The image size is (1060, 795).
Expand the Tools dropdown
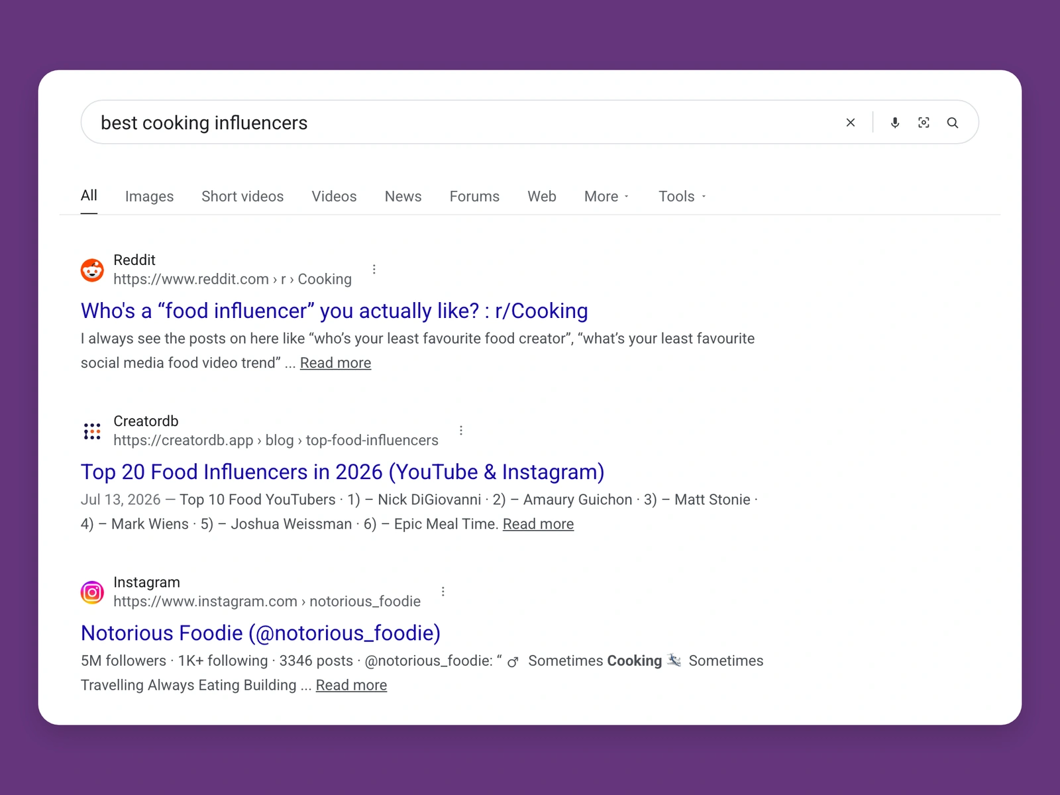tap(682, 197)
